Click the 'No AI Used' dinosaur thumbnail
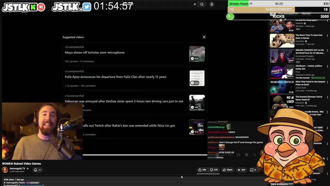The height and width of the screenshot is (186, 330). pos(282,102)
